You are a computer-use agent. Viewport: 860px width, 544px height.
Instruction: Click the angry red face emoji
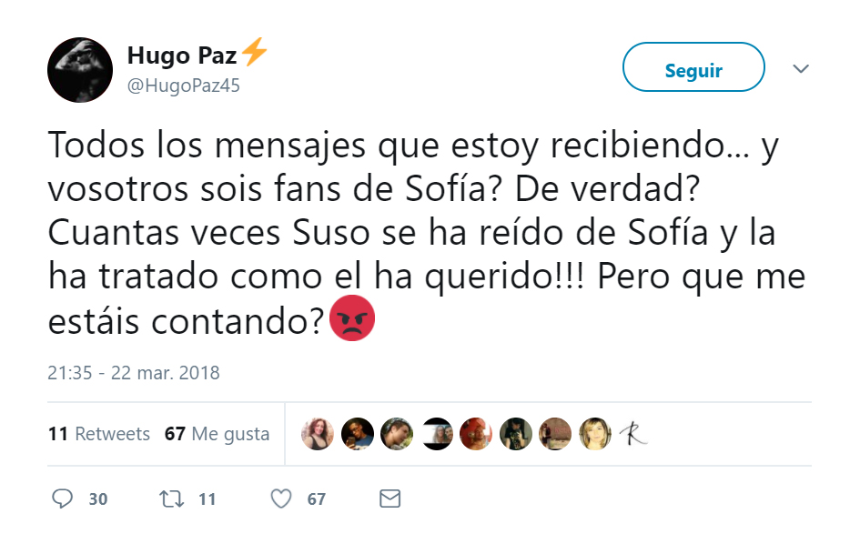point(351,322)
